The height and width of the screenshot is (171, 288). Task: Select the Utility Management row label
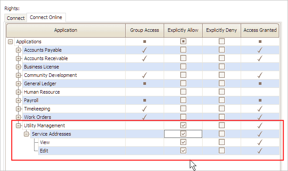pos(44,125)
